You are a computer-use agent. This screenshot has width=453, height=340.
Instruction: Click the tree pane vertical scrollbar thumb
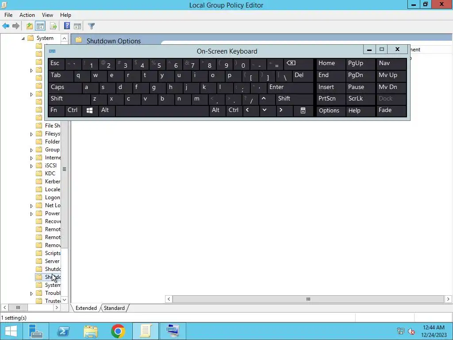tap(65, 169)
